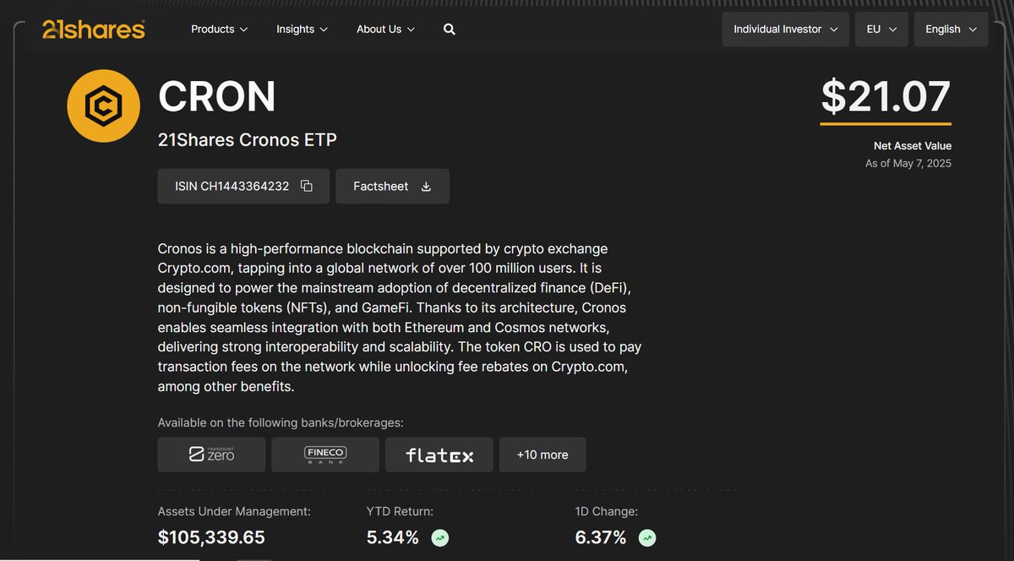This screenshot has height=561, width=1014.
Task: Click the Fineco Bank logo
Action: (325, 455)
